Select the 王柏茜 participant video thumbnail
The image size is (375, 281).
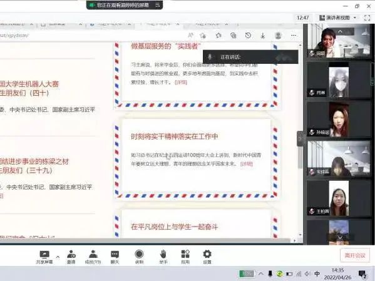point(339,198)
